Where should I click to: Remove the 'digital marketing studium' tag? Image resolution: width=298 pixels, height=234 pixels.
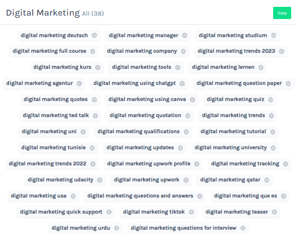click(274, 35)
